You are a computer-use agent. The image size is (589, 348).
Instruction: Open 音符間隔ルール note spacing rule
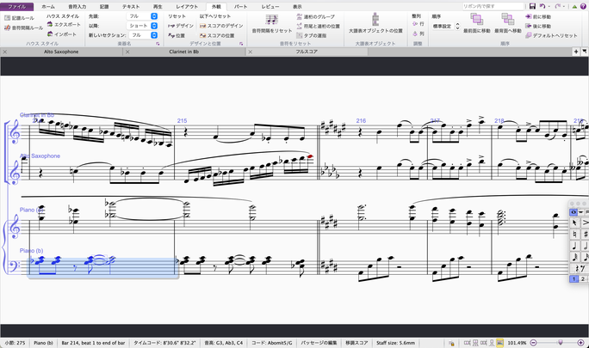pyautogui.click(x=23, y=27)
